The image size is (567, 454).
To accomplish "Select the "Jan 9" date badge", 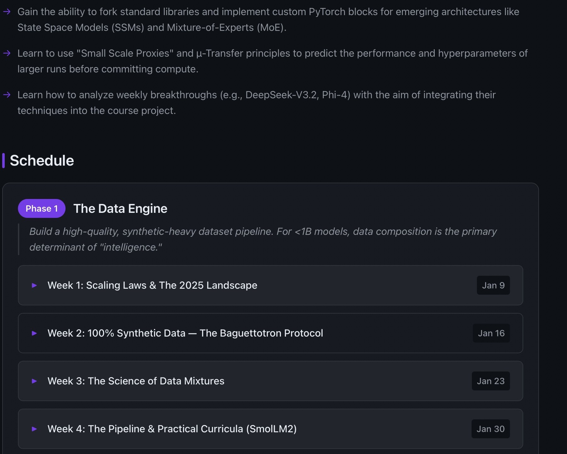I will point(493,285).
